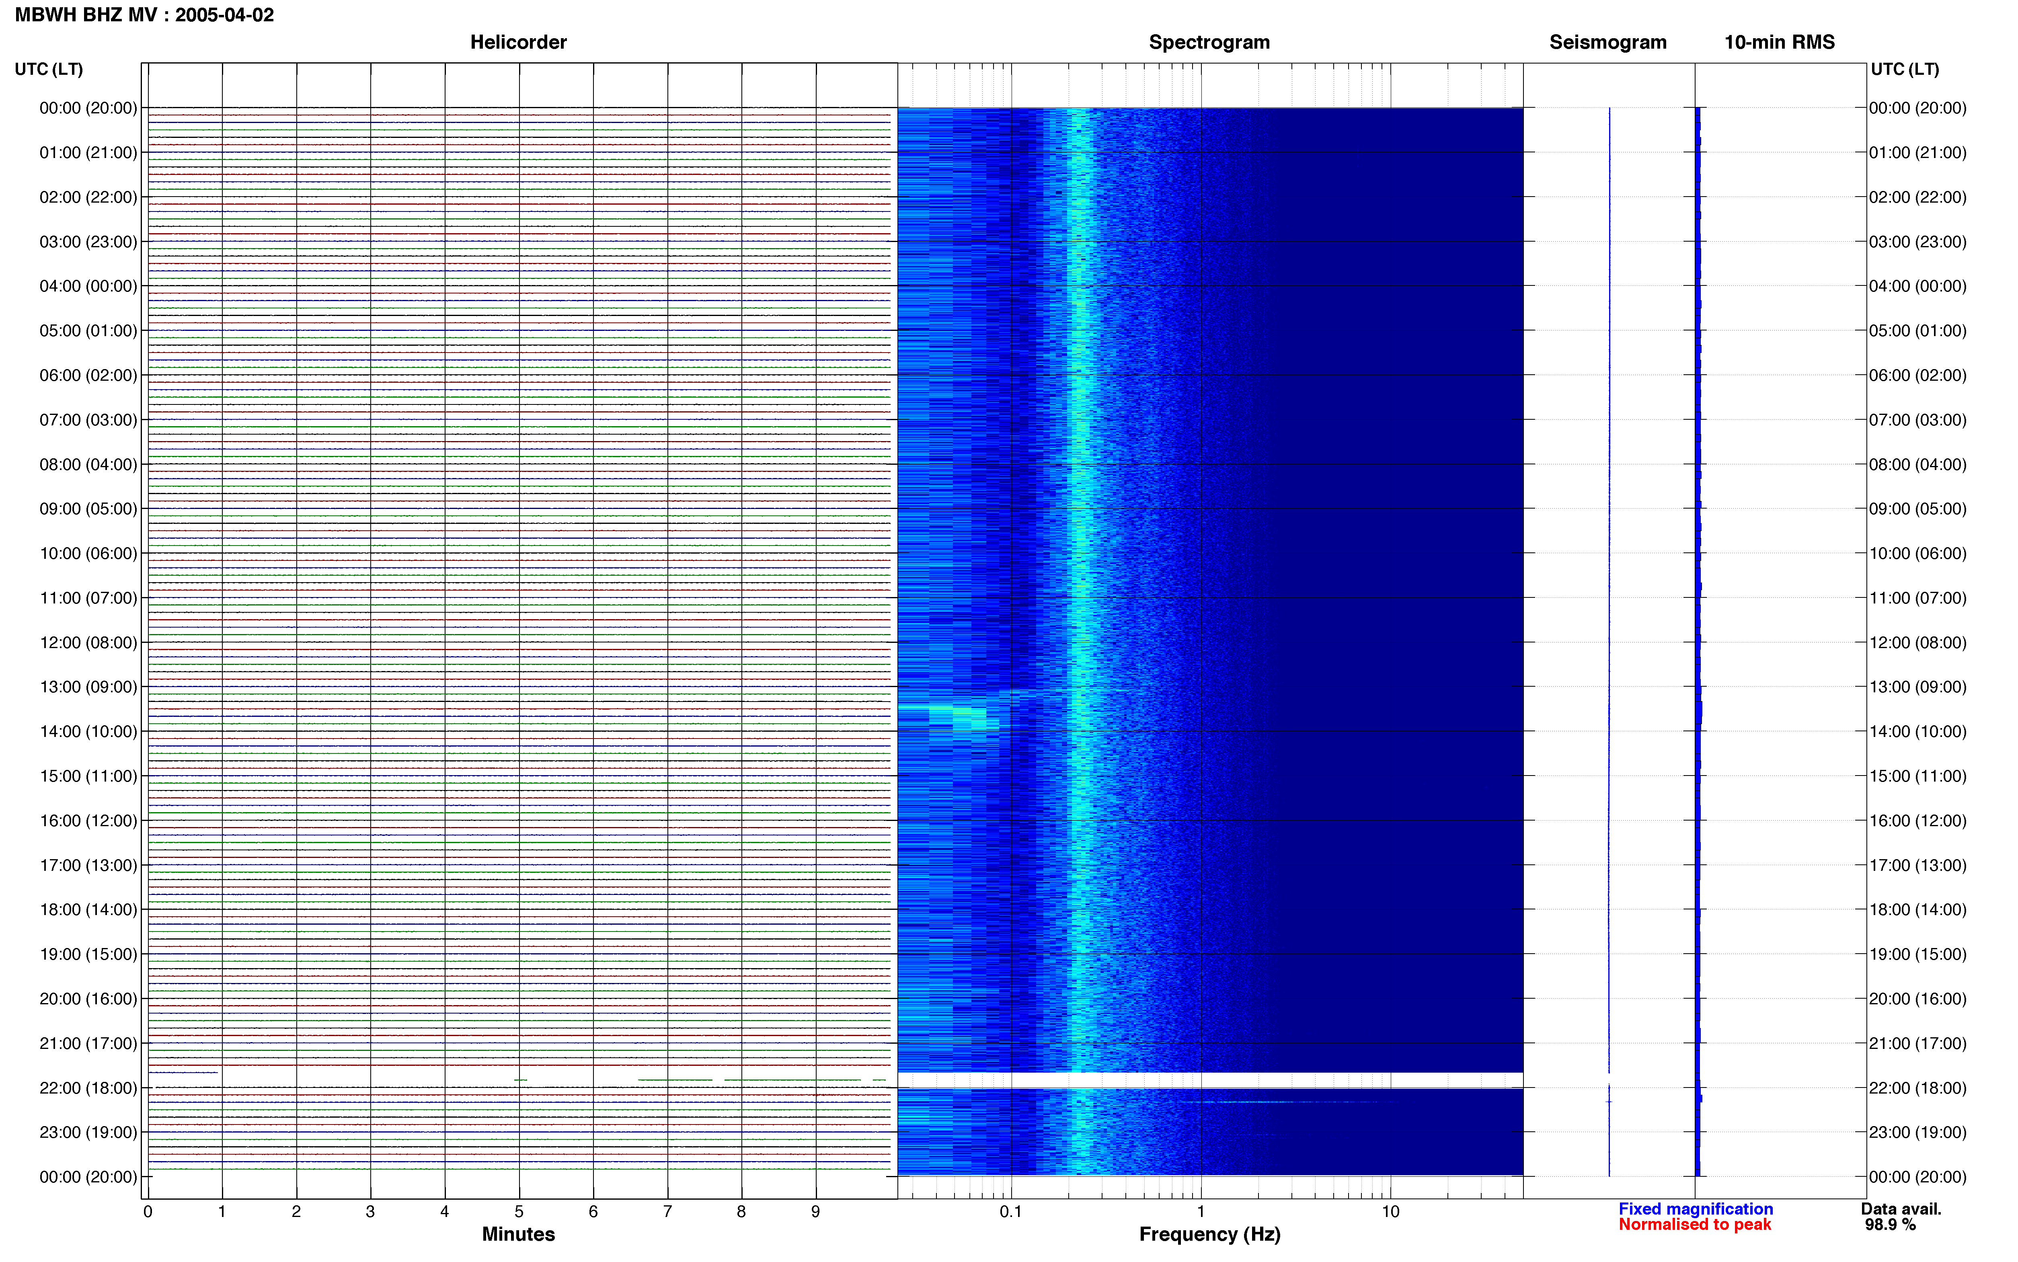Click the 10 tick on the frequency axis

coord(1390,1211)
